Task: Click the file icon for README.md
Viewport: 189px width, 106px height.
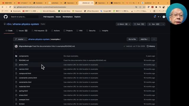Action: coord(16,60)
